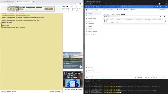168x94 pixels.
Task: Open the Grammar Checker link
Action: coord(76,9)
